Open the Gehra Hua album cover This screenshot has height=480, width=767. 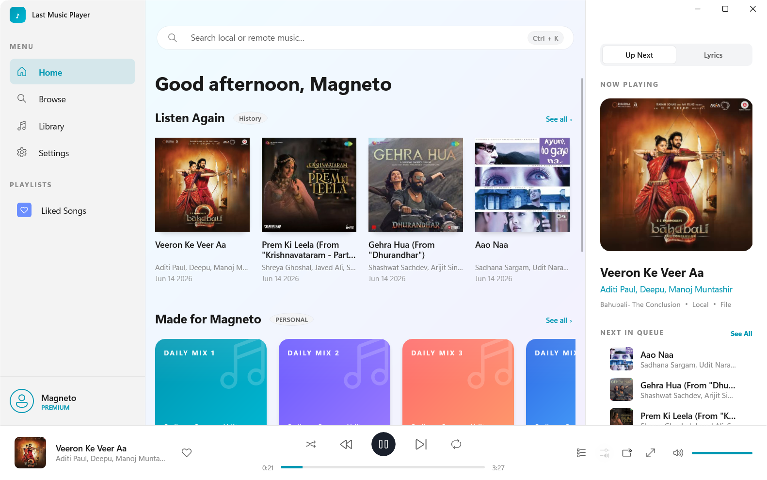pyautogui.click(x=415, y=185)
